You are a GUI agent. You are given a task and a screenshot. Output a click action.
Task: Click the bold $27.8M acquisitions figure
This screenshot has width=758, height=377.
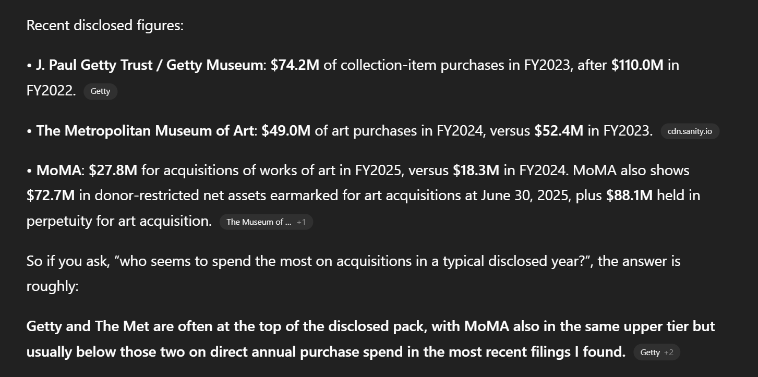point(113,171)
